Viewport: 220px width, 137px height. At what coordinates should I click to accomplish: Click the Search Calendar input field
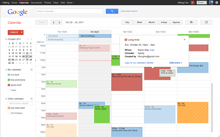point(69,11)
